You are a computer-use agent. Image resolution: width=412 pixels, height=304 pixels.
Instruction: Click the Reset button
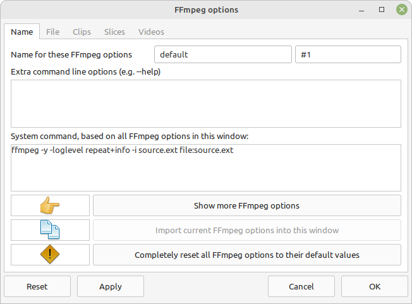(37, 286)
